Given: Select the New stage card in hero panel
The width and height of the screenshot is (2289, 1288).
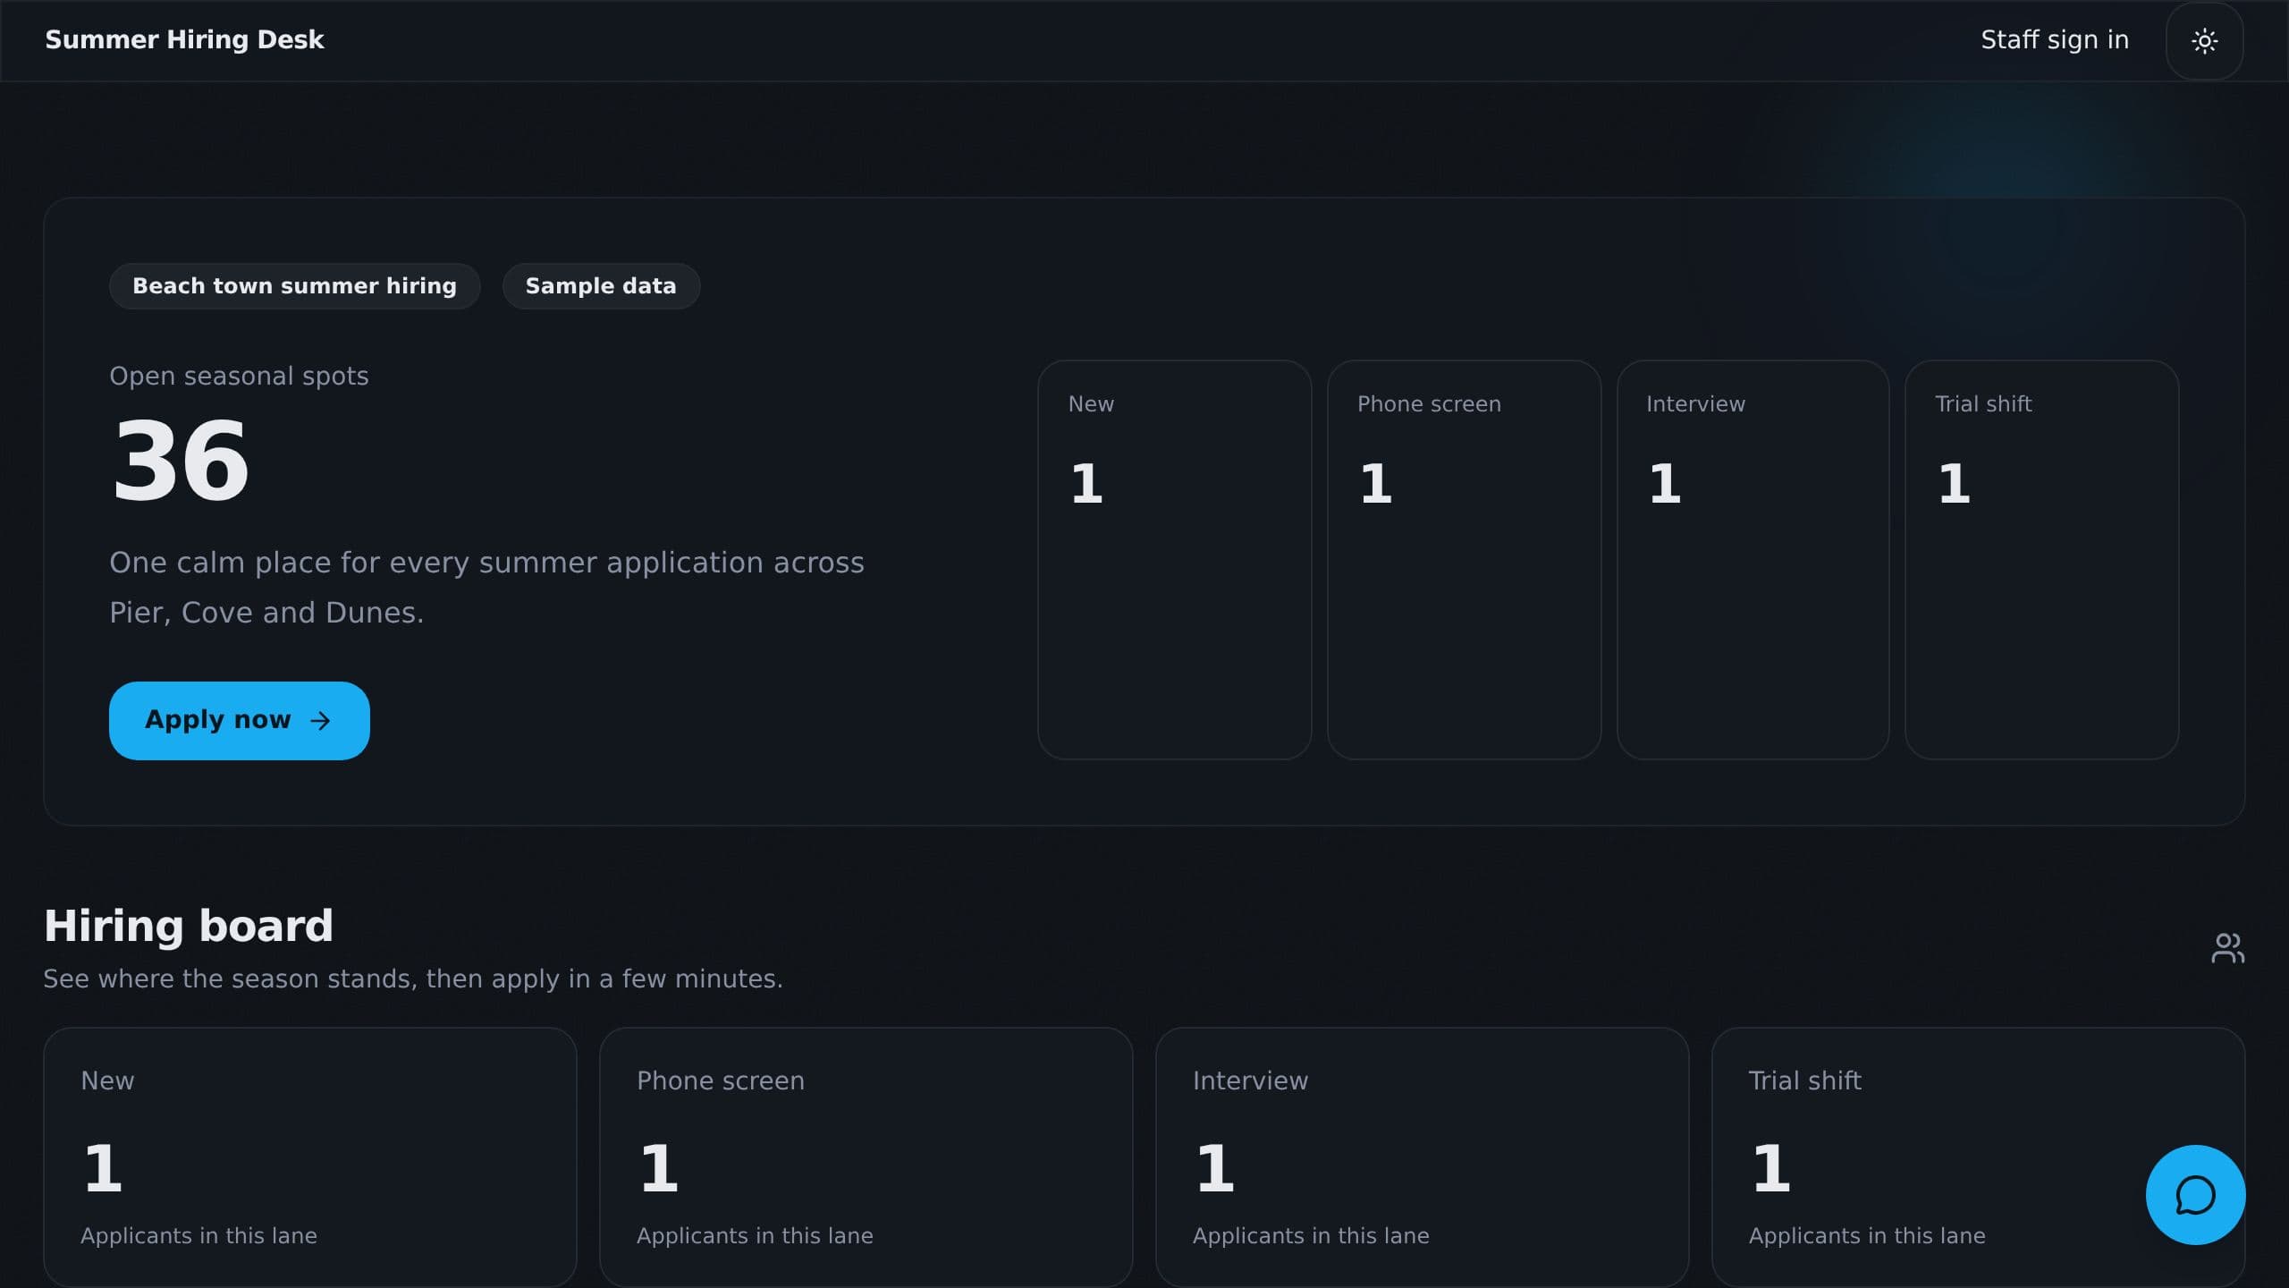Looking at the screenshot, I should pos(1174,560).
